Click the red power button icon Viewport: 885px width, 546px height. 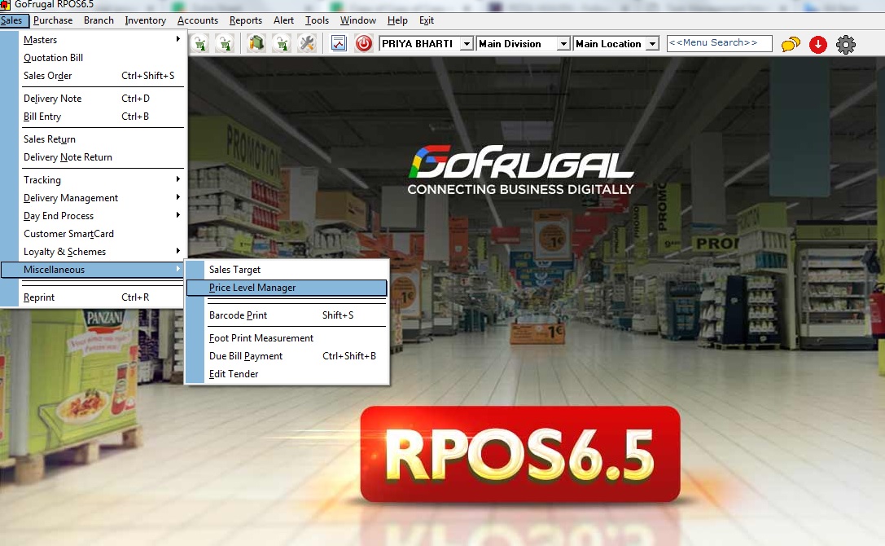pos(364,44)
